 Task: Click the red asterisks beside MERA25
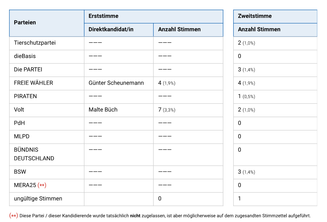42,185
